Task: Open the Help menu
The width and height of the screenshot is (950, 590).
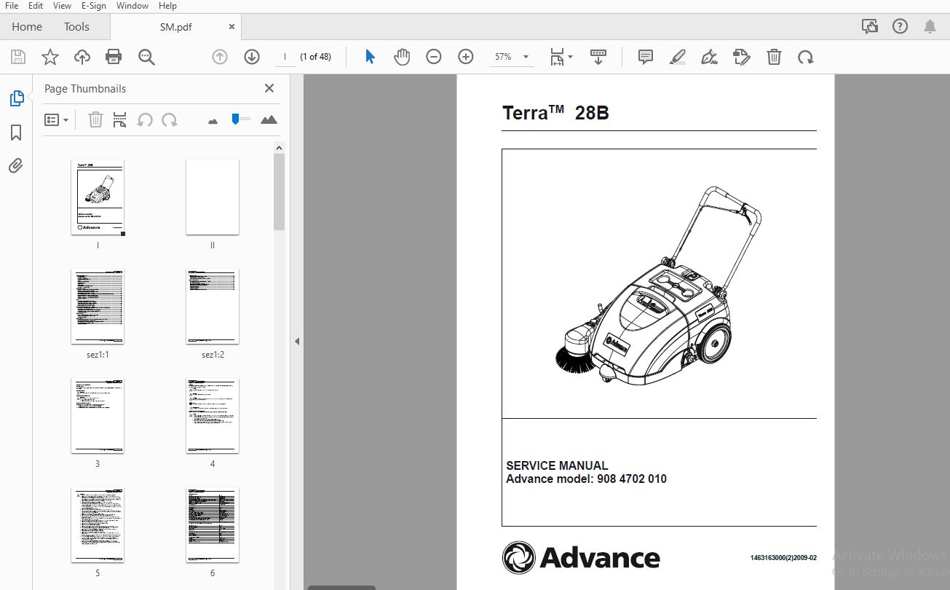Action: click(167, 6)
